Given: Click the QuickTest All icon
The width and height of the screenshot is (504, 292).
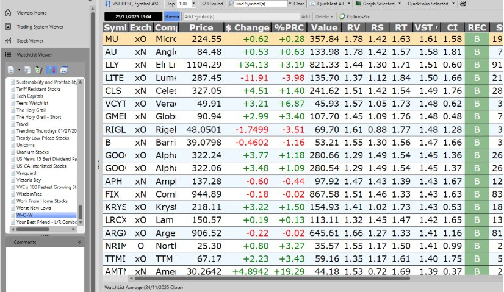Looking at the screenshot, I should [x=312, y=4].
